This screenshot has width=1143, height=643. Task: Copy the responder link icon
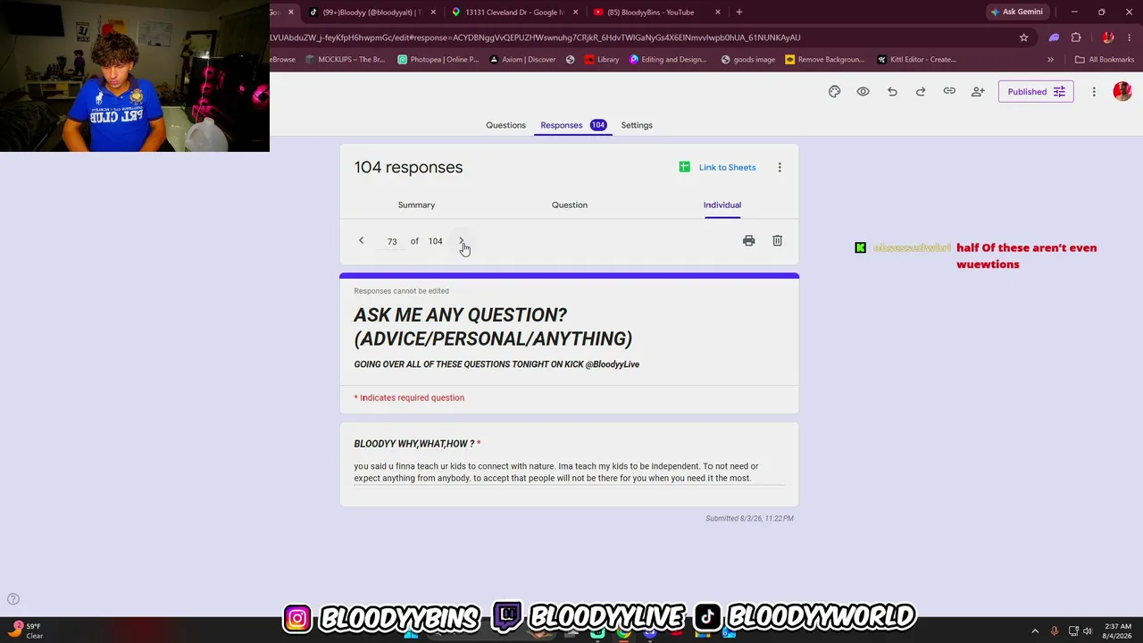[949, 91]
